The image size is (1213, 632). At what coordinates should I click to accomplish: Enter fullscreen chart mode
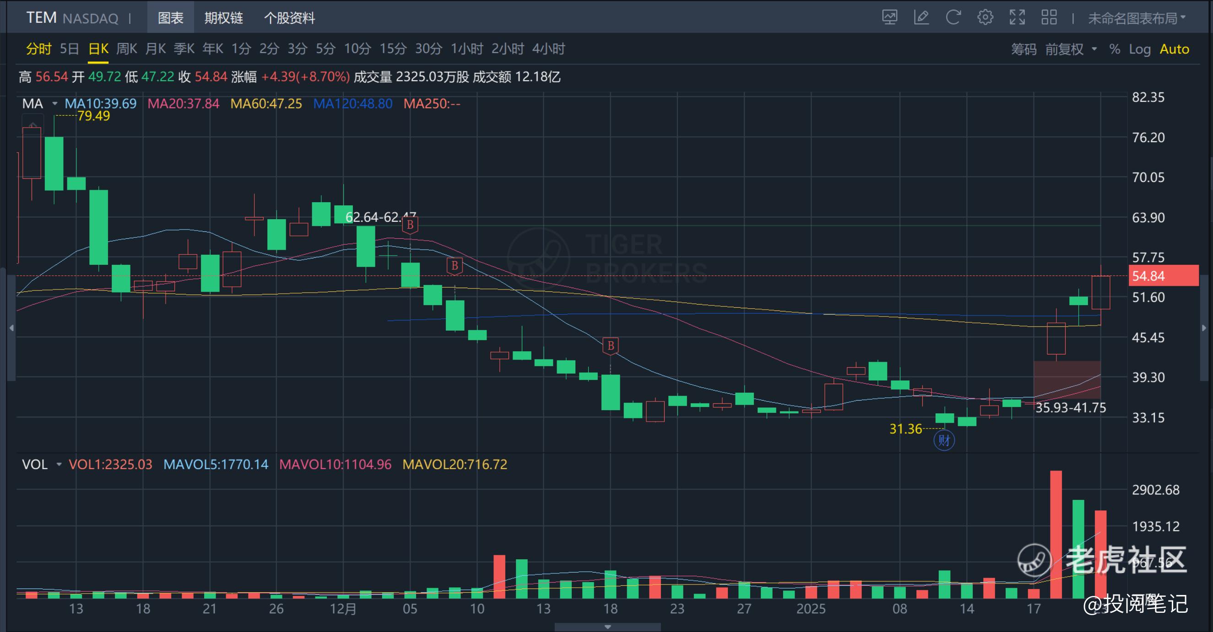click(x=1017, y=18)
